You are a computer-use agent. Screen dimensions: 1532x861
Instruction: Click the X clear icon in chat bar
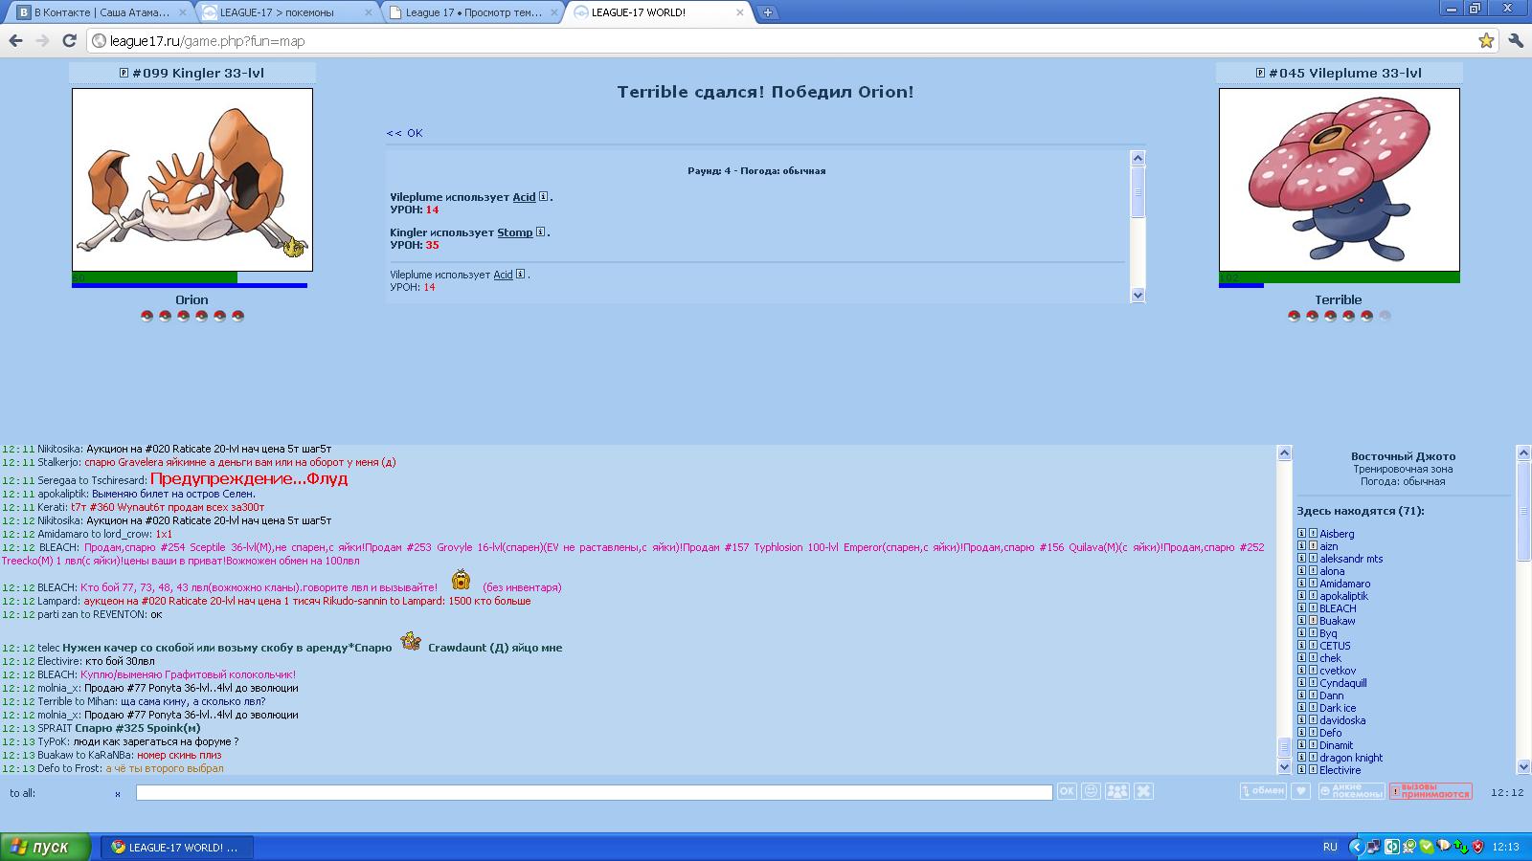1143,791
